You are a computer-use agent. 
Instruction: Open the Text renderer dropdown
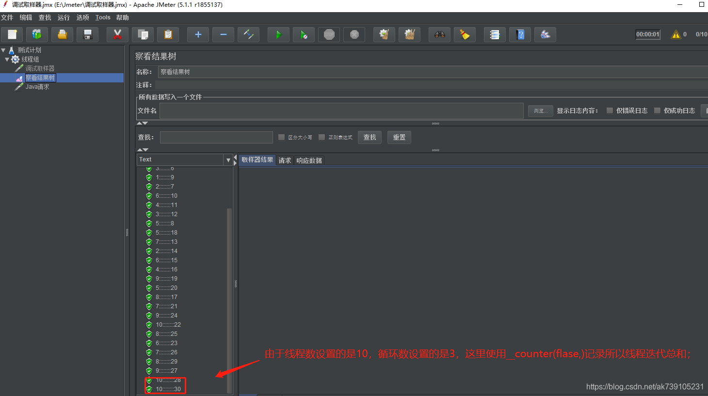(x=228, y=159)
